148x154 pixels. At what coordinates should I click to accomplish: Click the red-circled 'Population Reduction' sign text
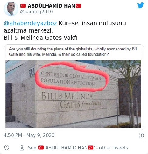[x=71, y=79]
